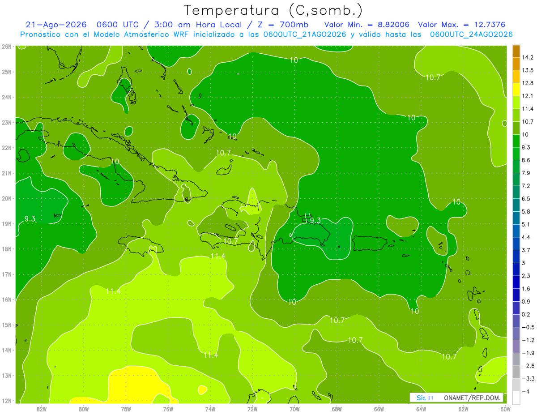Click the longitude label 62W
This screenshot has height=415, width=537.
[463, 409]
